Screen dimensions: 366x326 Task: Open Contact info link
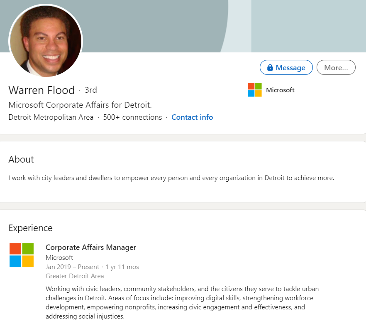[x=192, y=117]
